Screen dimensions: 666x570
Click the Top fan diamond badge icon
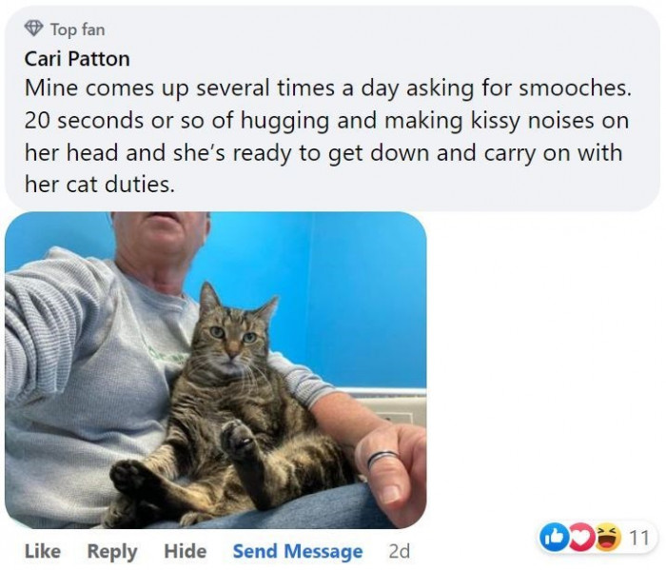pyautogui.click(x=33, y=29)
